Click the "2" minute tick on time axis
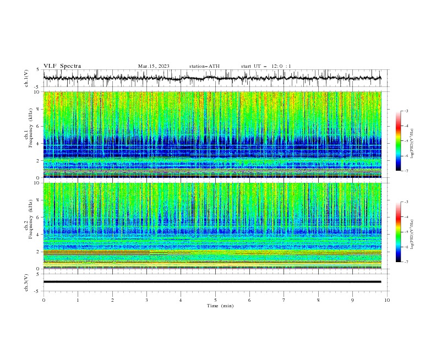 [112, 300]
